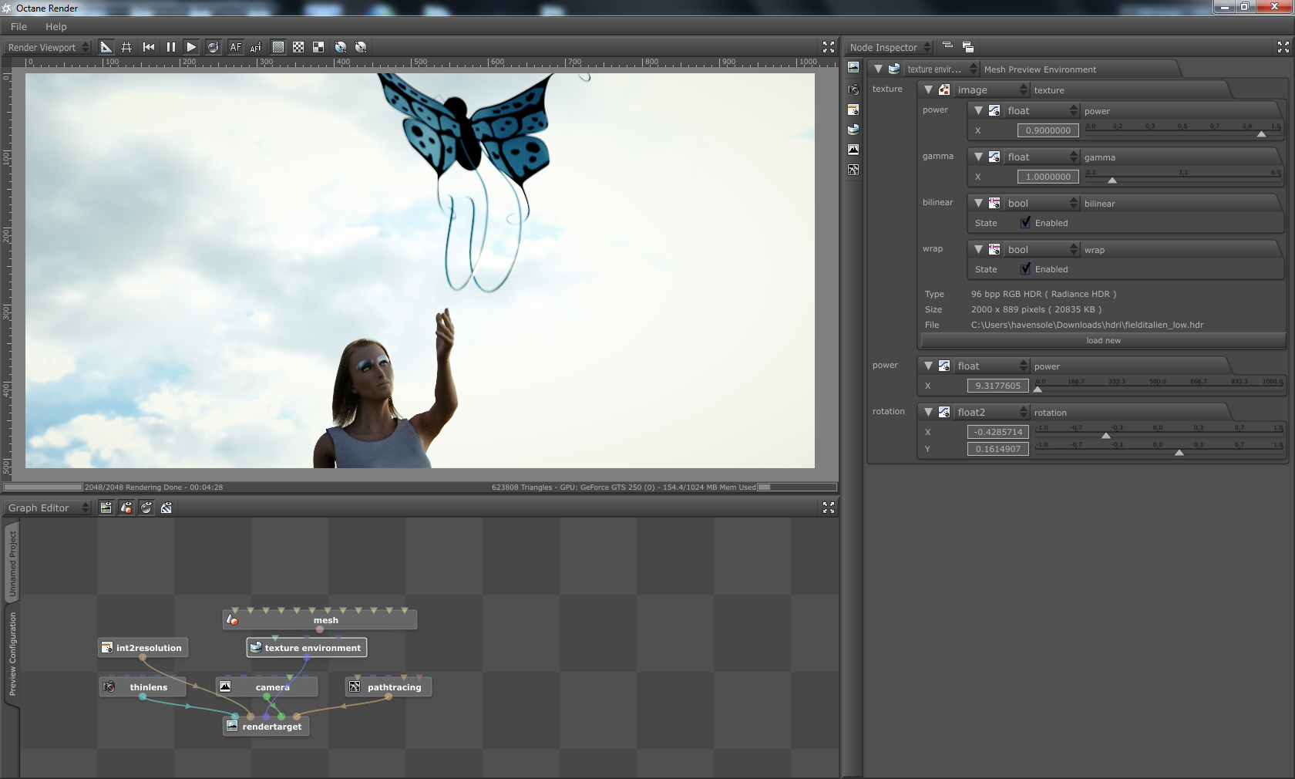Show the camera node via sidebar camera icon

pos(853,89)
